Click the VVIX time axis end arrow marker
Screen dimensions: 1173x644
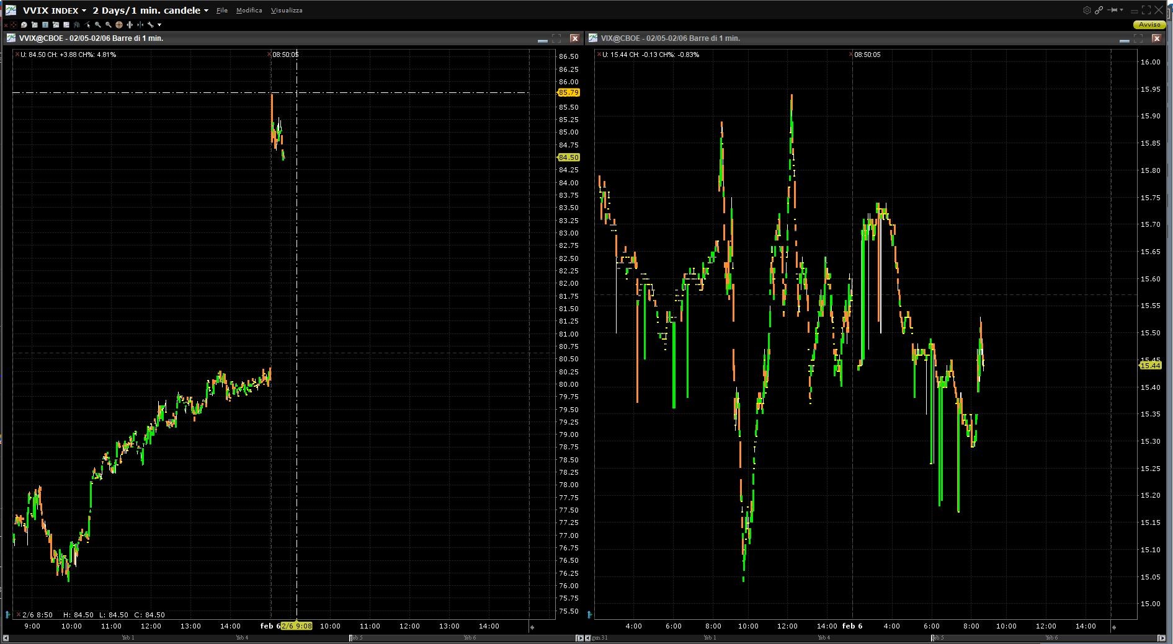click(532, 627)
